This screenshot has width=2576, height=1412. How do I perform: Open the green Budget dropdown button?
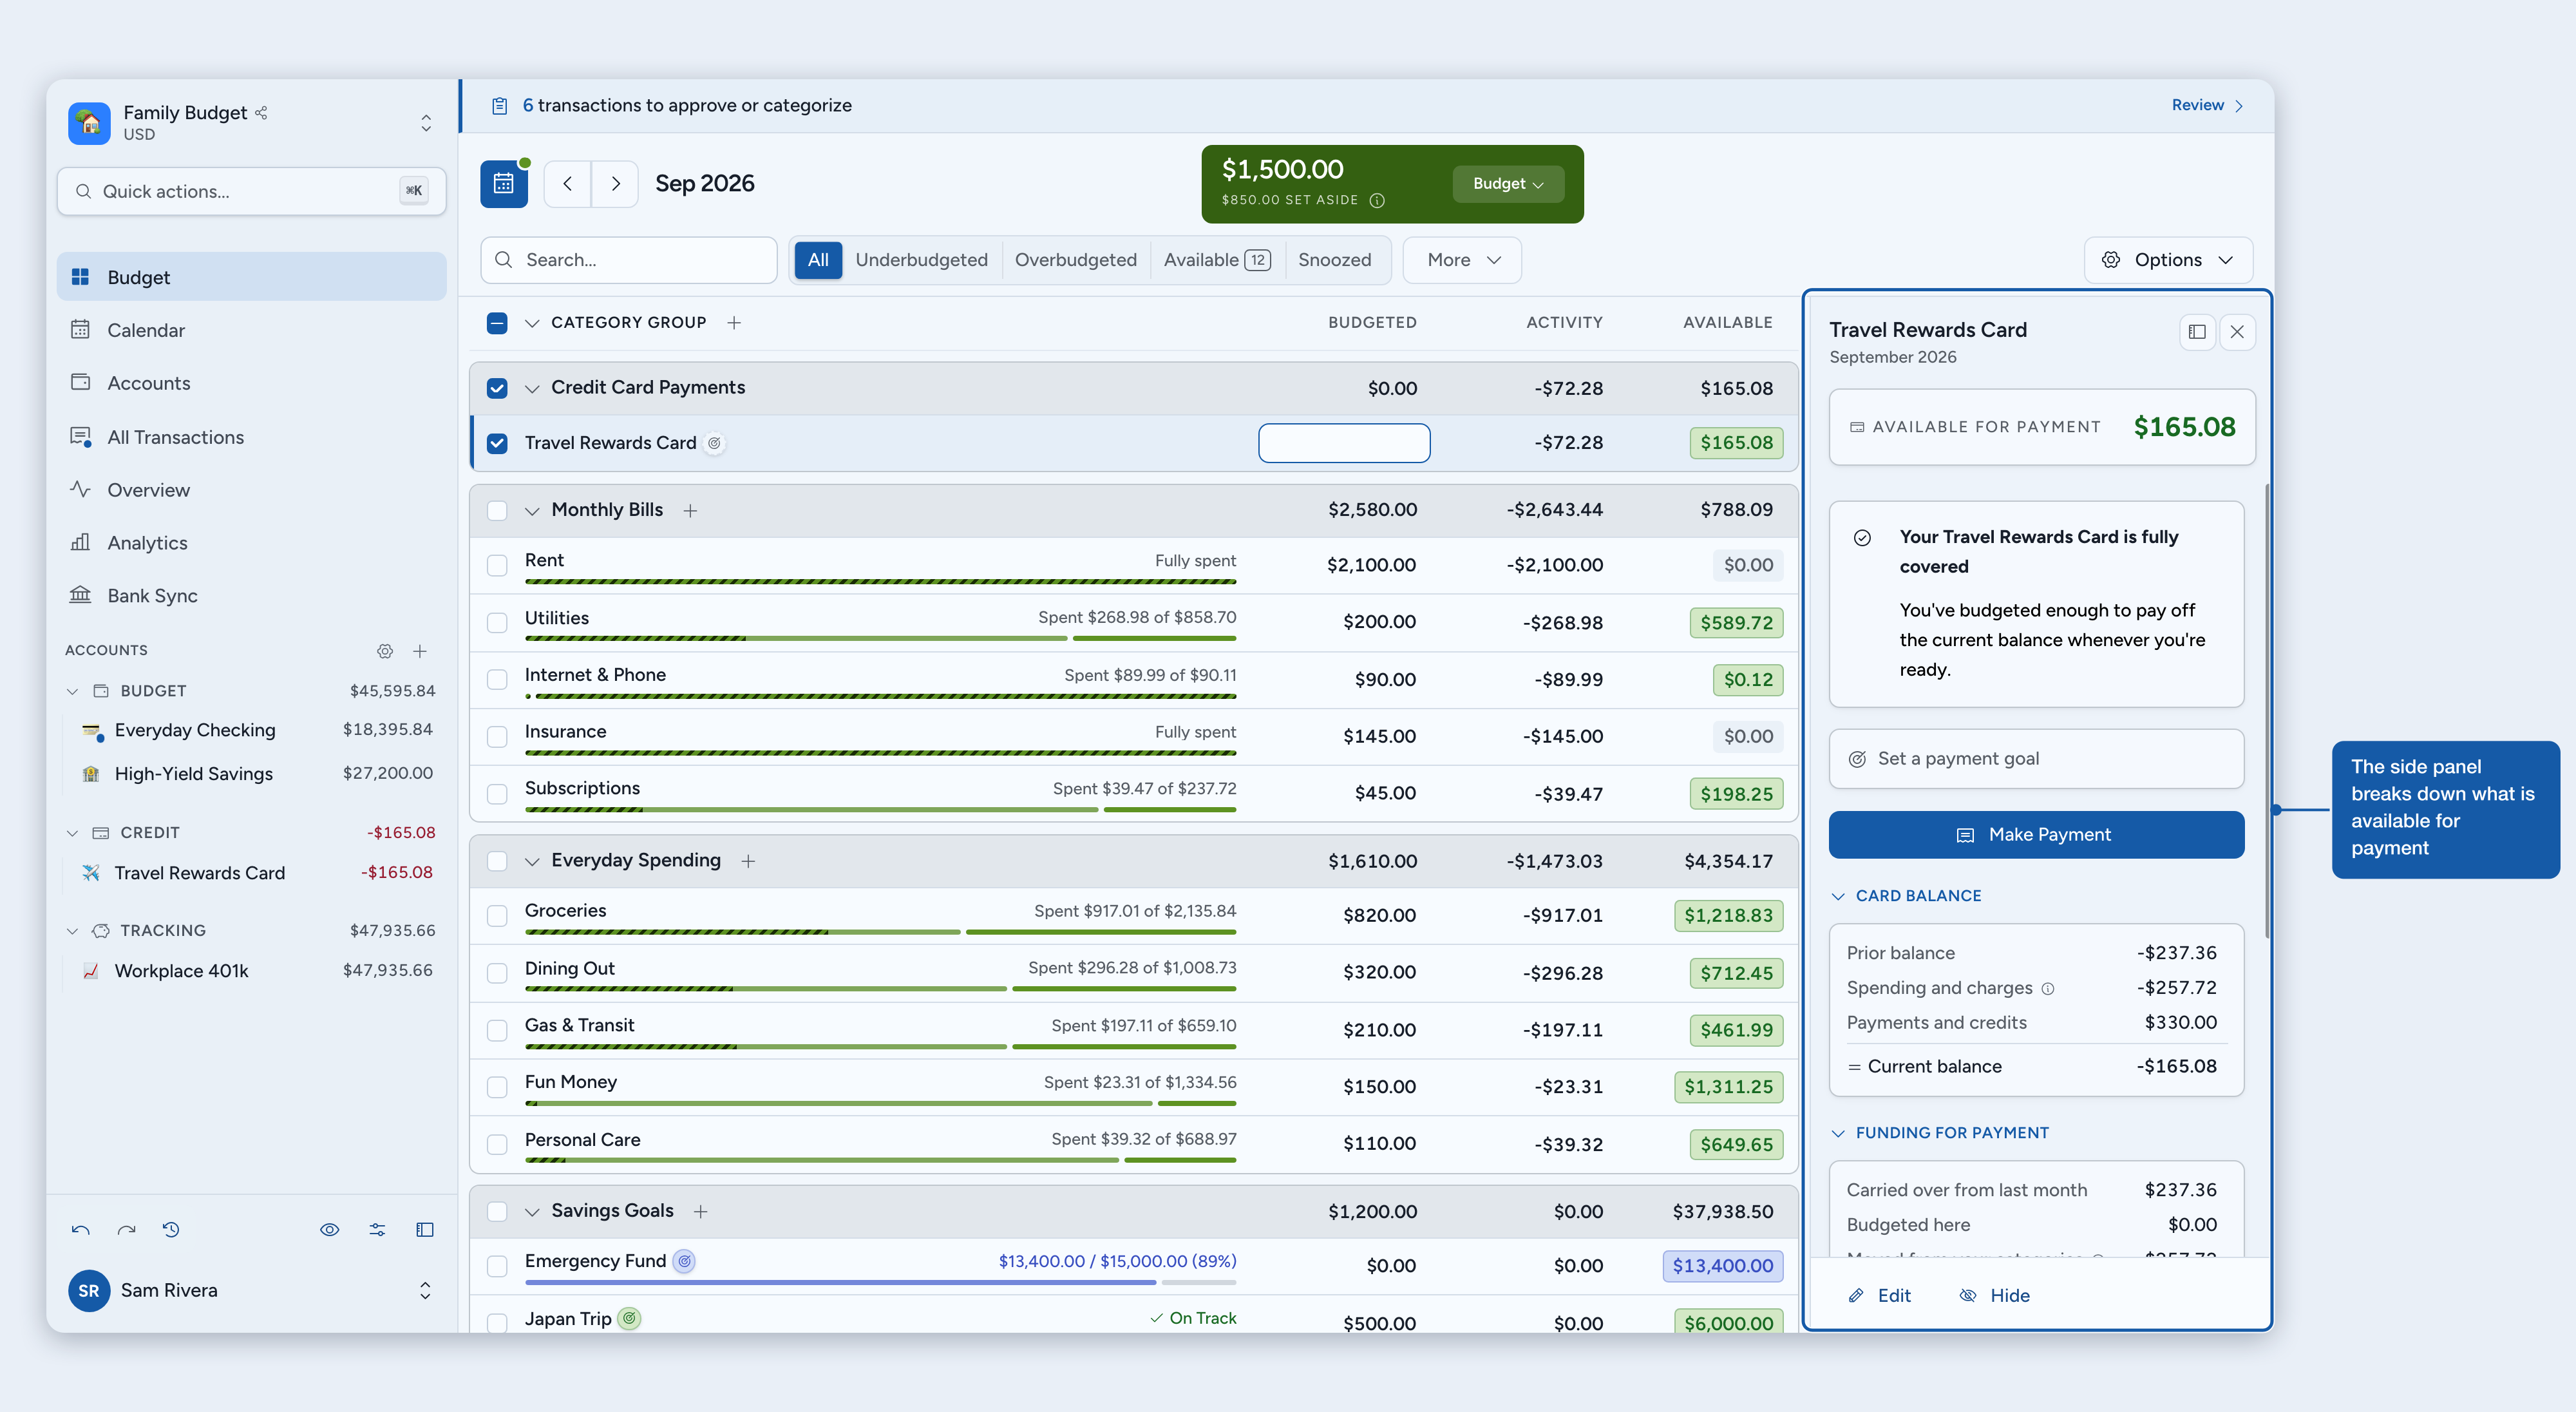pos(1508,183)
